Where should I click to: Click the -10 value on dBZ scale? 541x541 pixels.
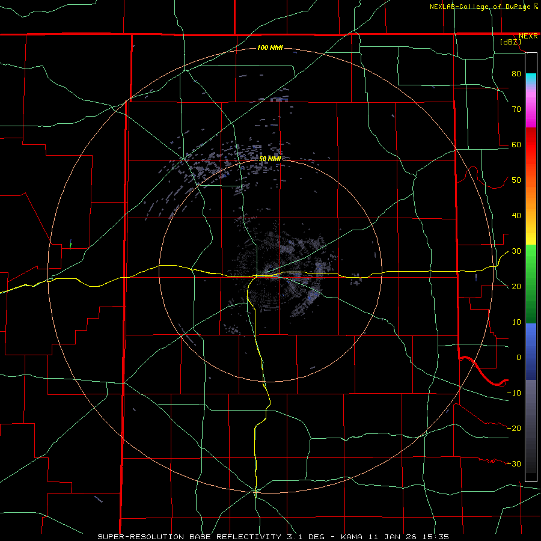tap(514, 393)
